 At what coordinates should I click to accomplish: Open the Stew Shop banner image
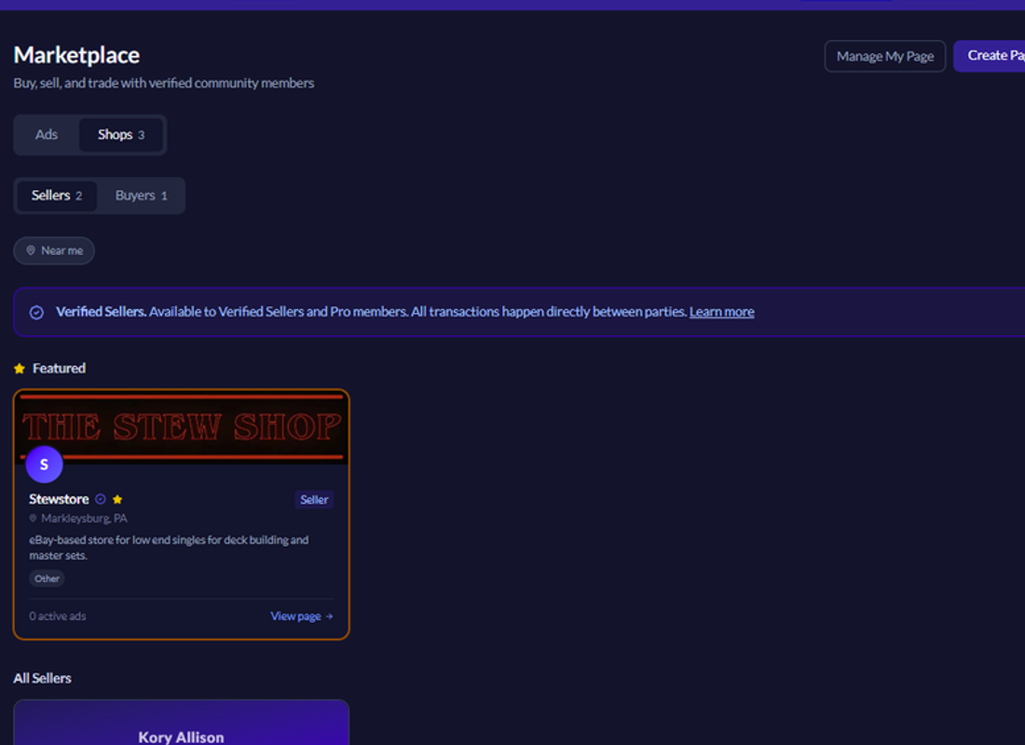[x=182, y=427]
